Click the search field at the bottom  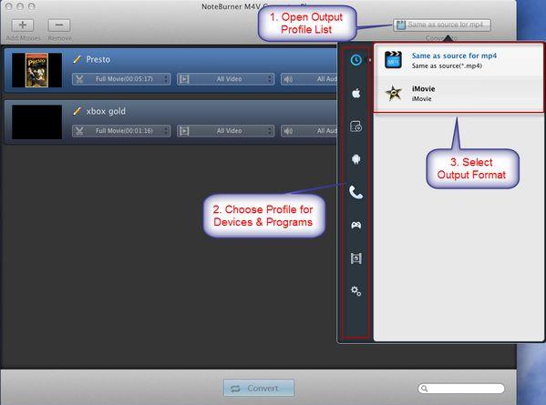(461, 389)
